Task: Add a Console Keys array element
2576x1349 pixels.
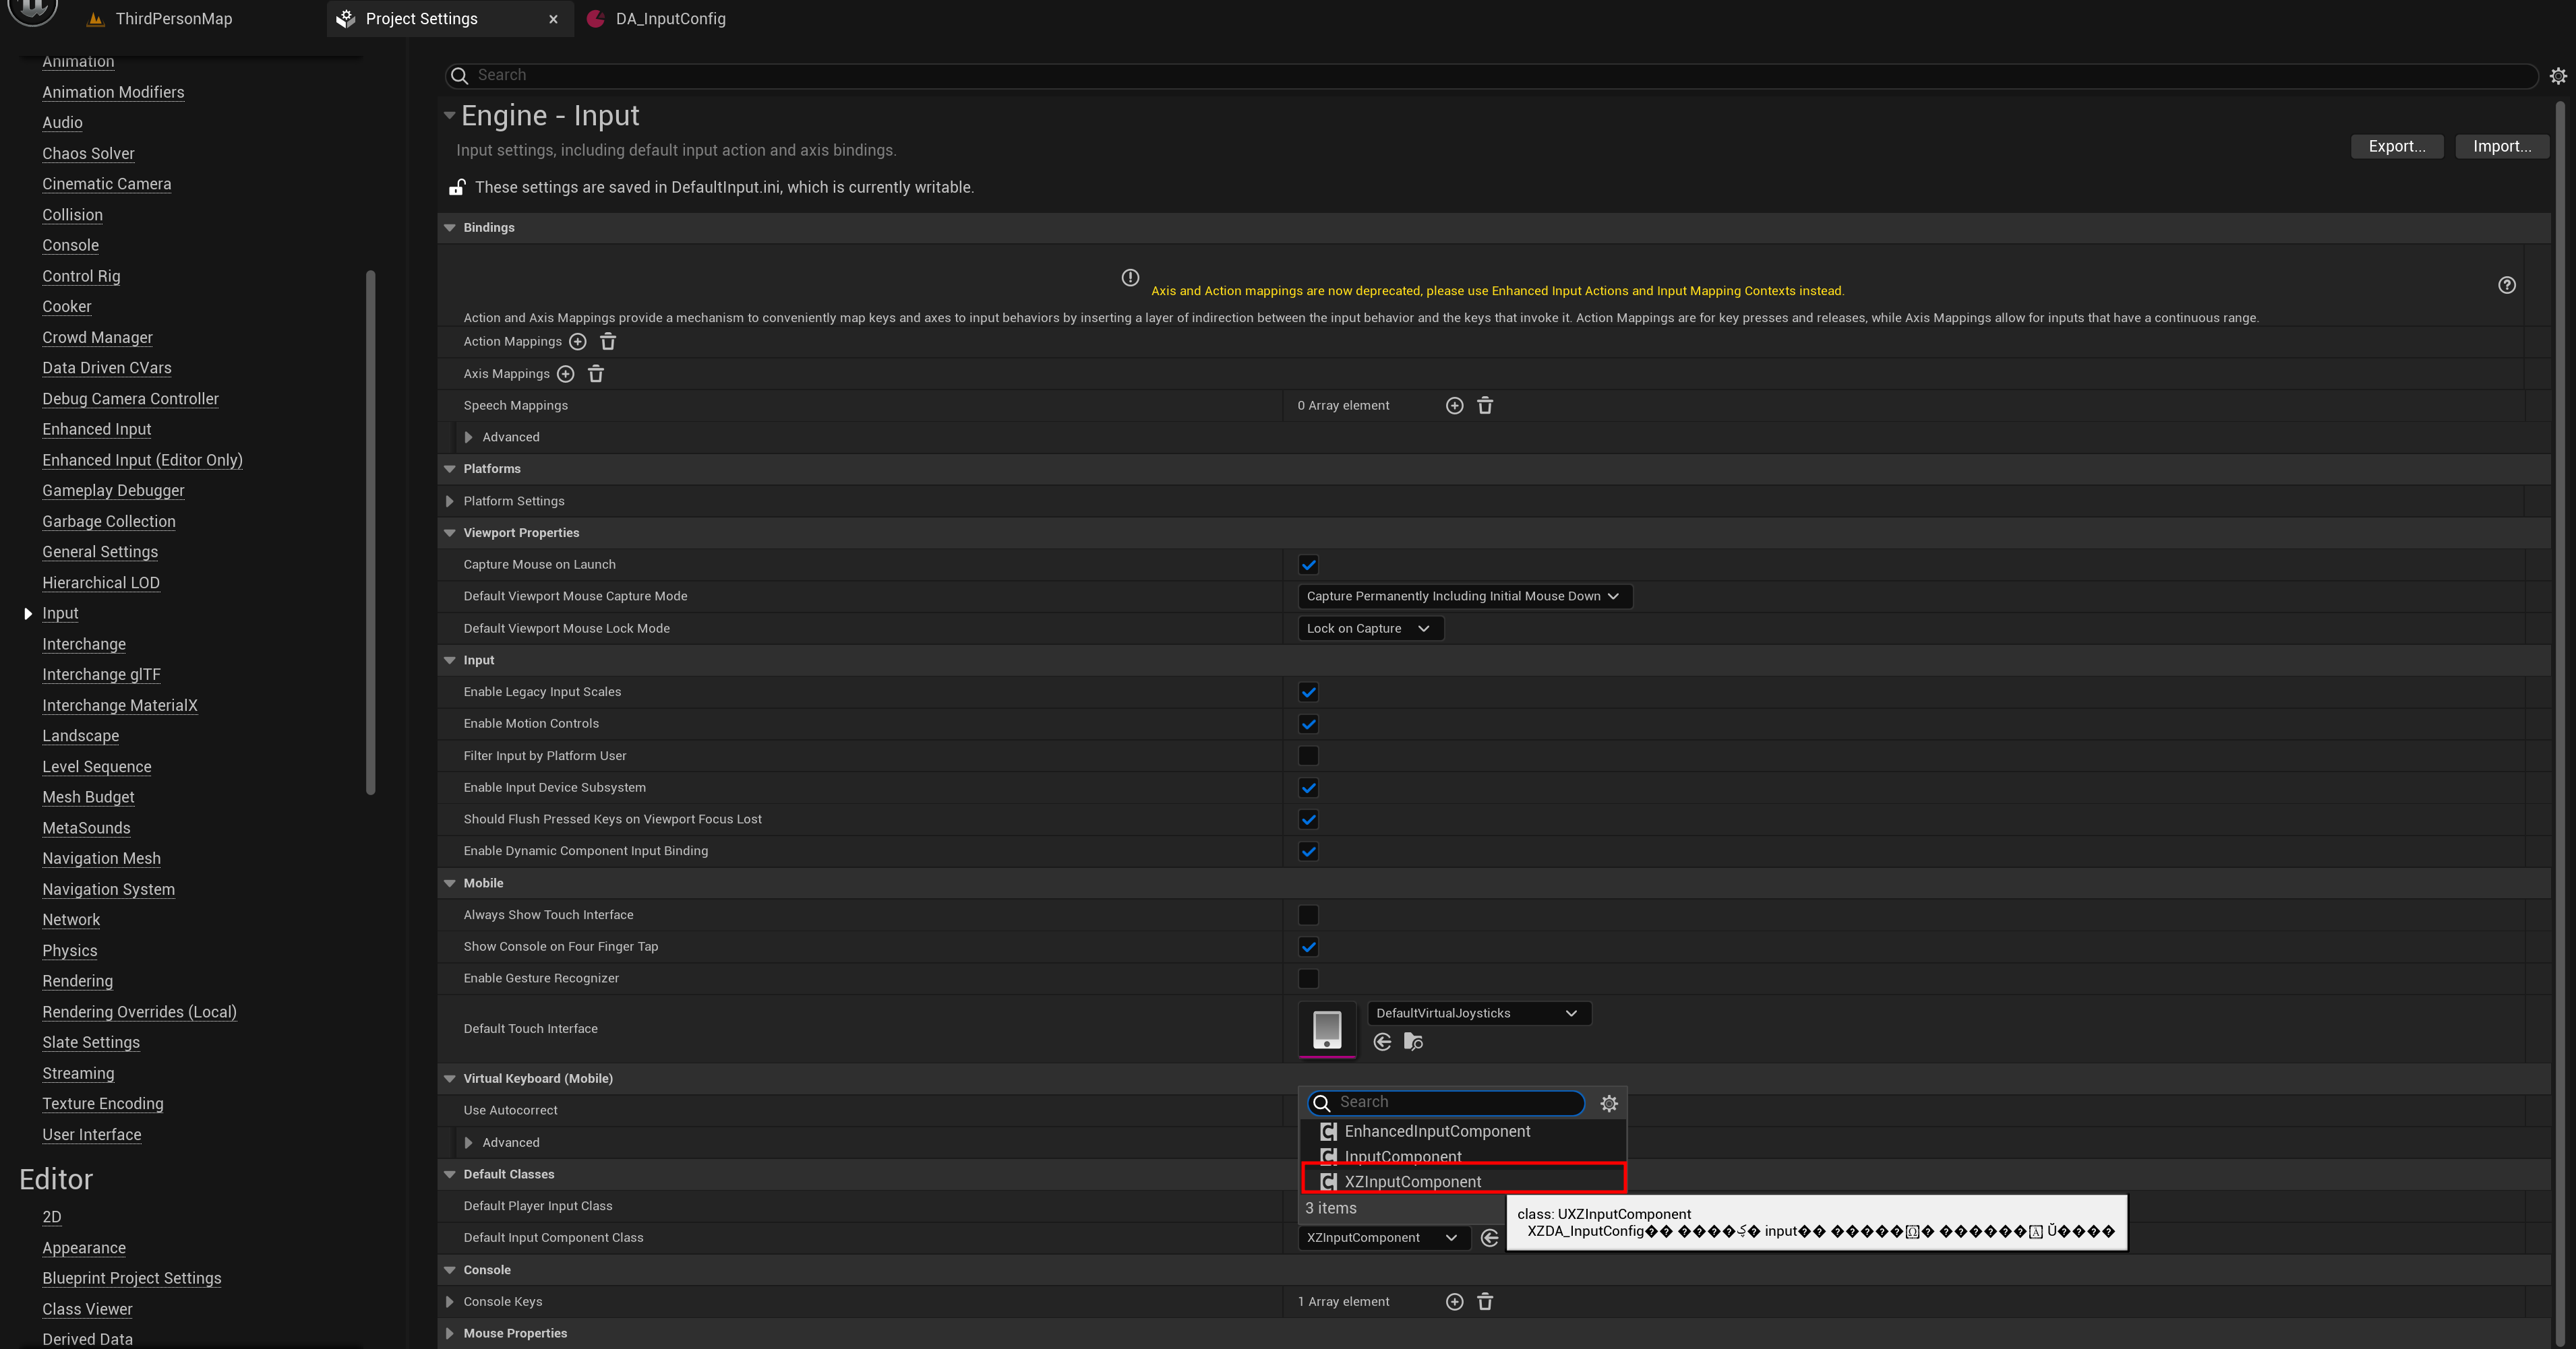Action: click(1455, 1301)
